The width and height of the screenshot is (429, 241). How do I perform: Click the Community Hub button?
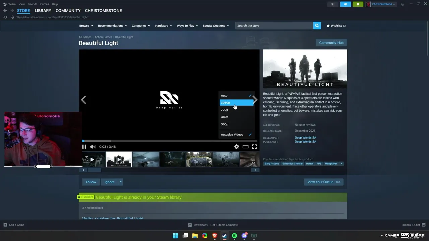pyautogui.click(x=331, y=43)
